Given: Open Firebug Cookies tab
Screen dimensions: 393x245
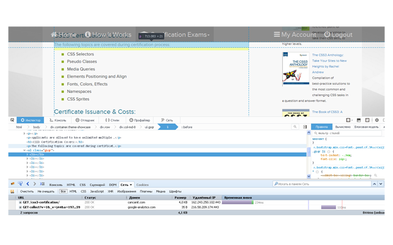Looking at the screenshot, I should click(x=142, y=185).
